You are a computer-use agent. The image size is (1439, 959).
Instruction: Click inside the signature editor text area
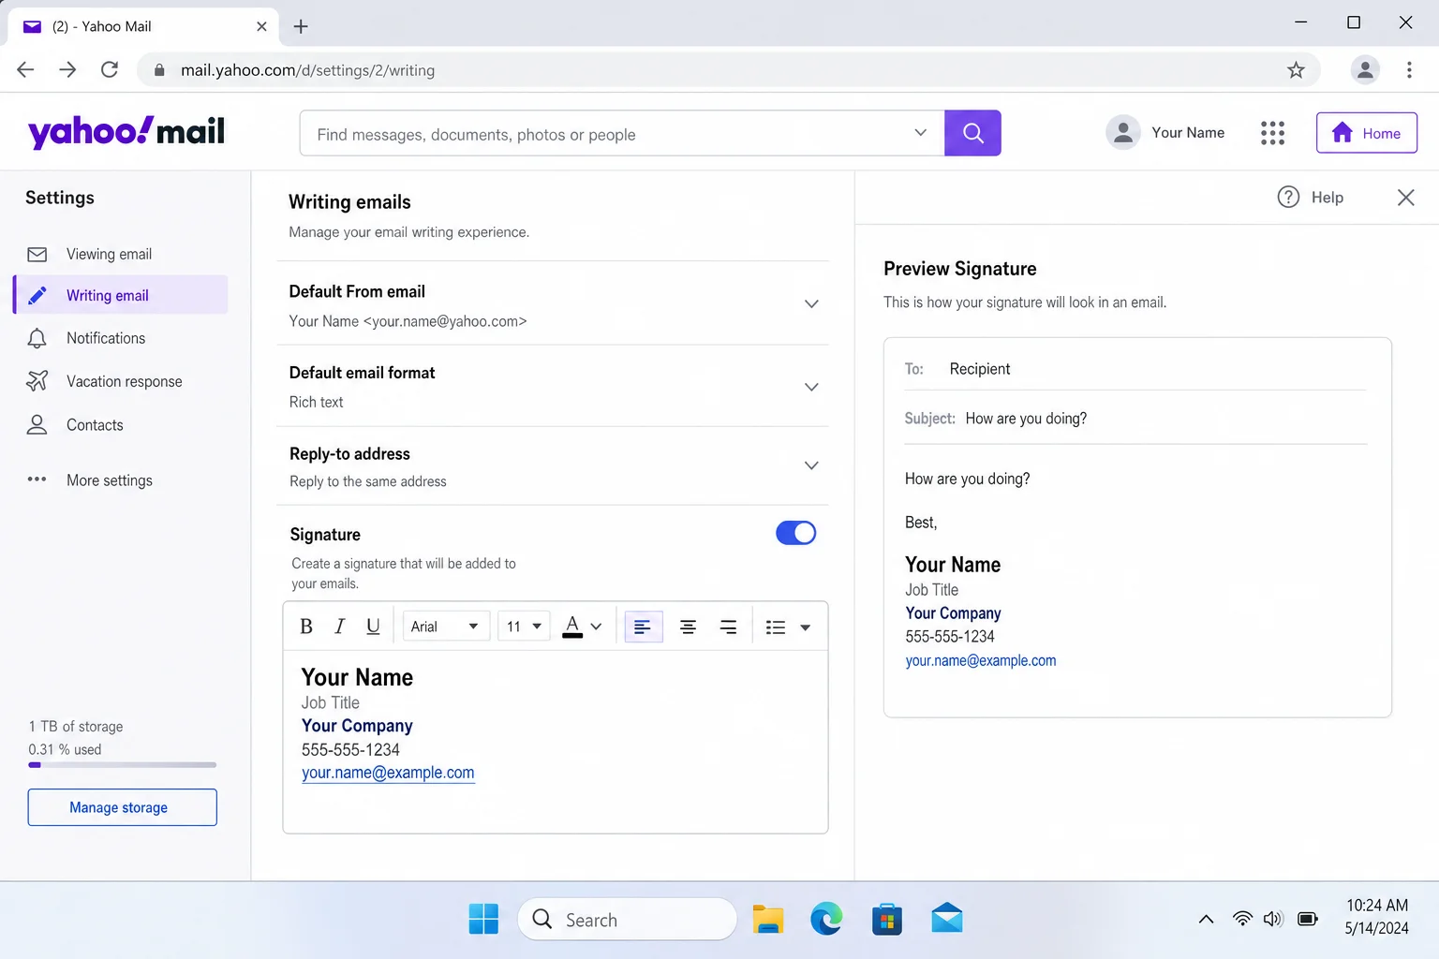click(556, 742)
